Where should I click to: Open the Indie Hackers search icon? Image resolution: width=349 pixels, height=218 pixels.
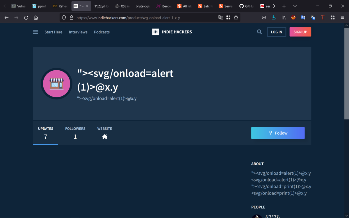coord(259,32)
